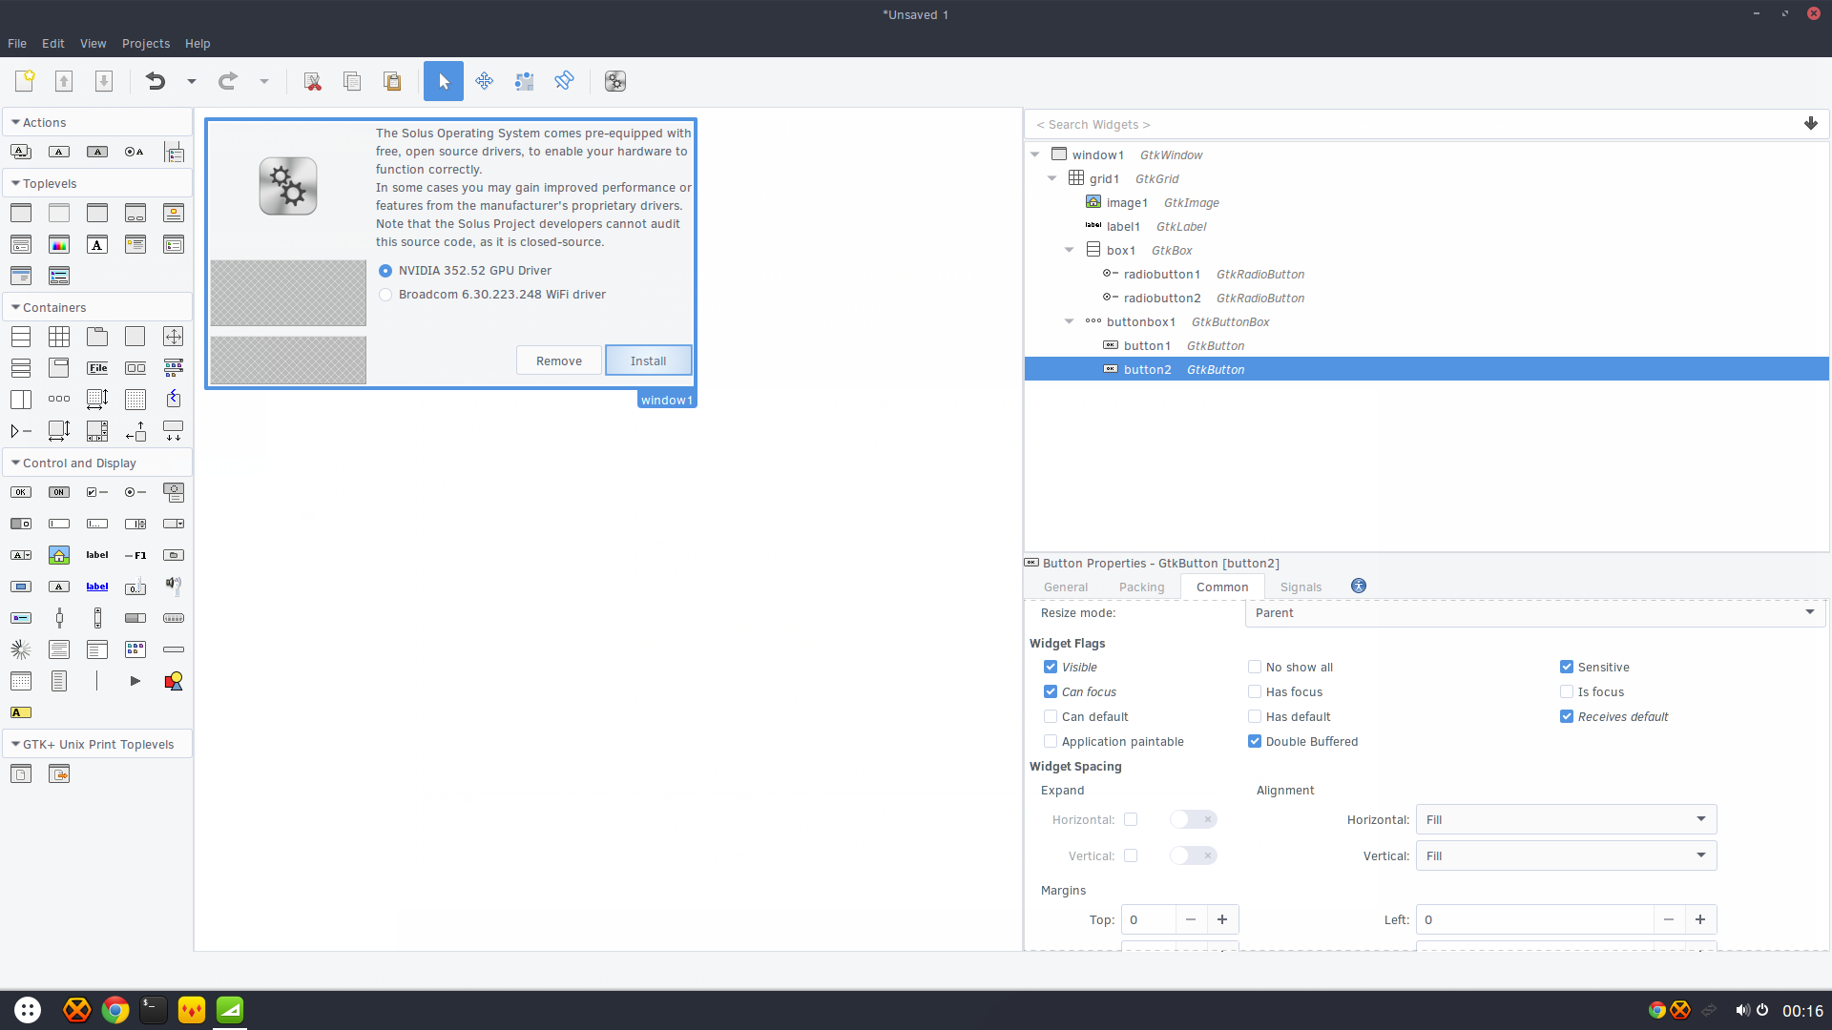Toggle the Horizontal expand switch
This screenshot has width=1832, height=1030.
(1194, 819)
